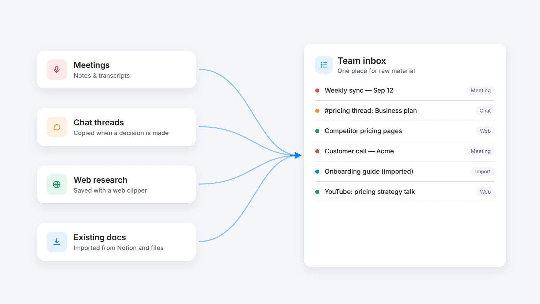Image resolution: width=540 pixels, height=304 pixels.
Task: Open 'Customer call — Acme' item
Action: (x=405, y=151)
